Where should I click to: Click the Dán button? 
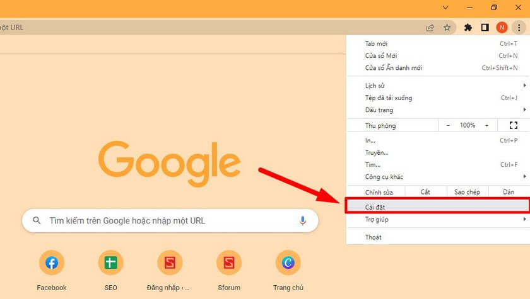(509, 192)
